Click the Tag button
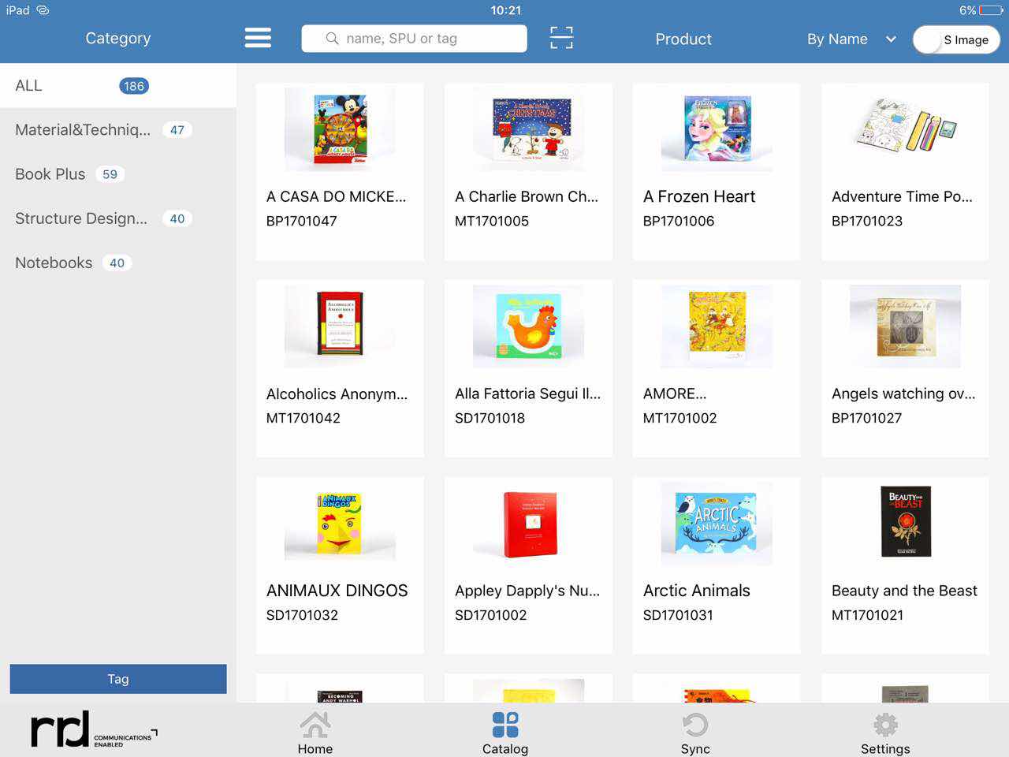 click(118, 679)
